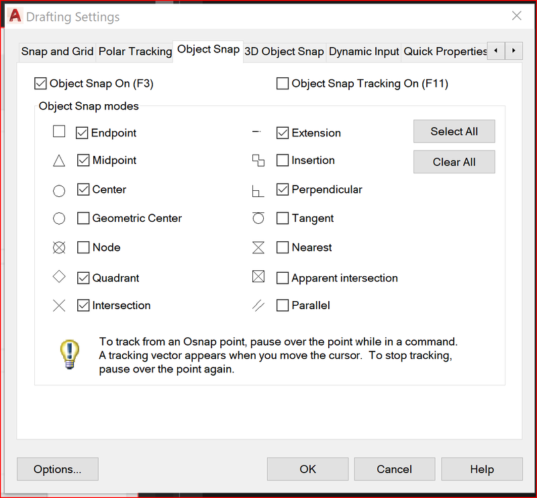Switch to the Polar Tracking tab
The width and height of the screenshot is (537, 498).
tap(135, 51)
